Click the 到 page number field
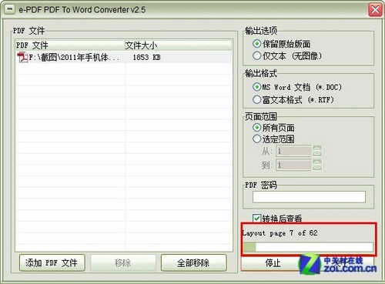Viewport: 385px width, 284px height. [x=293, y=165]
